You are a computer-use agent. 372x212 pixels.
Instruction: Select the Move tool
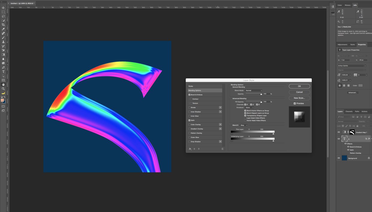(3, 8)
